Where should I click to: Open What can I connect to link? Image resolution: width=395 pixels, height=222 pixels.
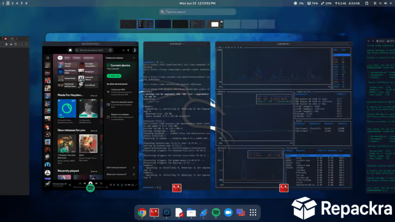(x=116, y=174)
